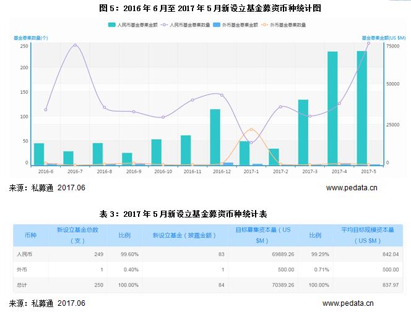411x312 pixels.
Task: Open the www.pedata.cn link below the chart
Action: coord(352,188)
